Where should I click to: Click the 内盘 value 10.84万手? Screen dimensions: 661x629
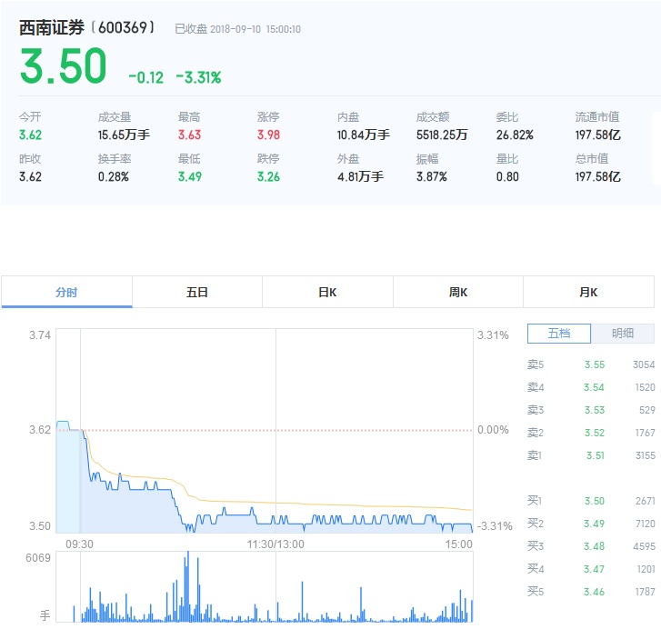(364, 135)
